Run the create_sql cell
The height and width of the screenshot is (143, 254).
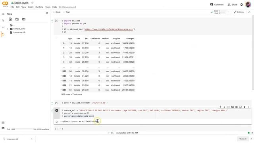coord(57,110)
